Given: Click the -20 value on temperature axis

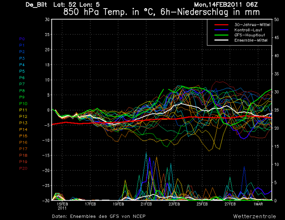Looking at the screenshot, I should (x=46, y=171).
